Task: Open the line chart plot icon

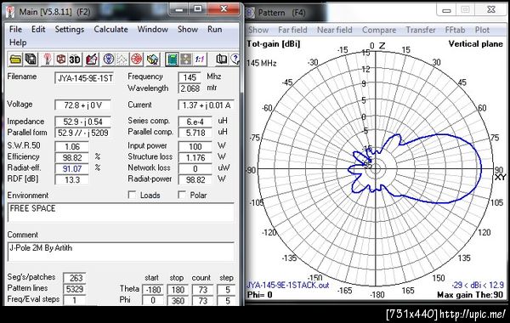Action: 122,59
